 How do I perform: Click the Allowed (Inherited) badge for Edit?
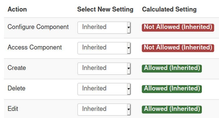[x=172, y=109]
